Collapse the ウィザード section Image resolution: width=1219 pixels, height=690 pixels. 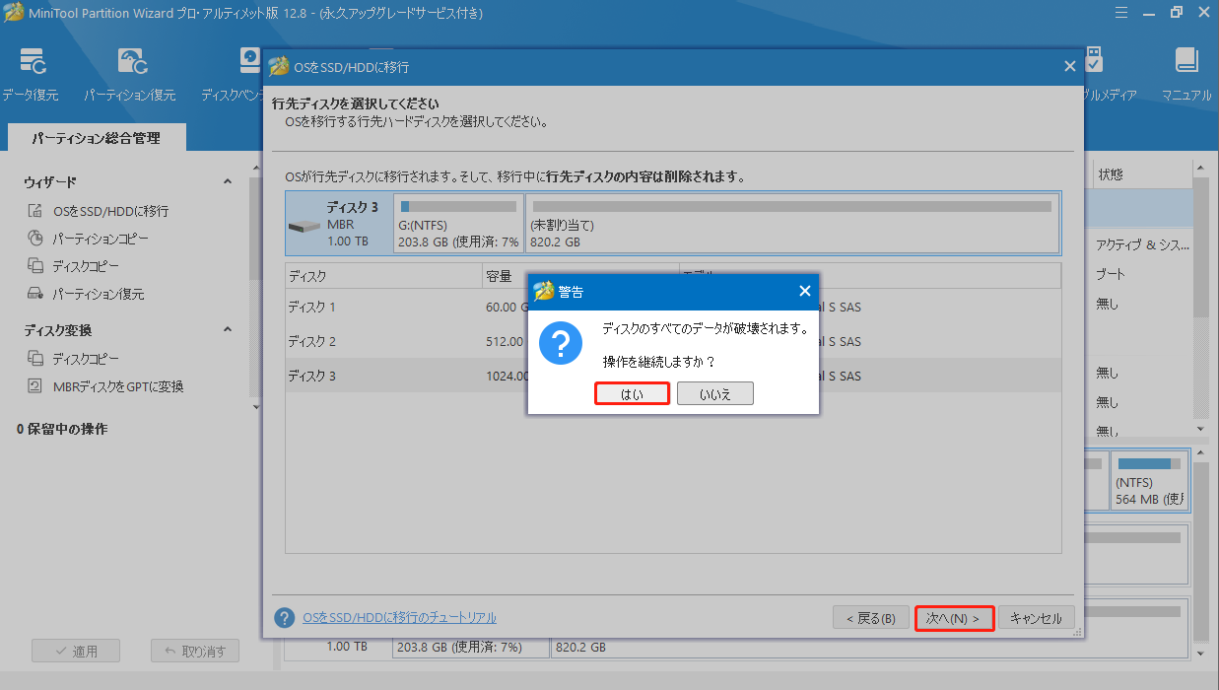(228, 182)
